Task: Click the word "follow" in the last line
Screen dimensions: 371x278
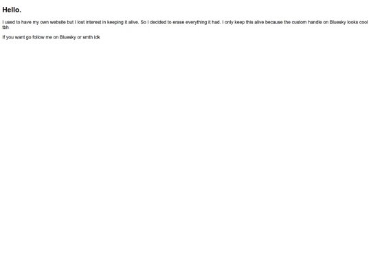Action: [x=38, y=37]
